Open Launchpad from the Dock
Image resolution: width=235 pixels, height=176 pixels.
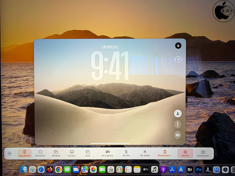click(x=32, y=169)
